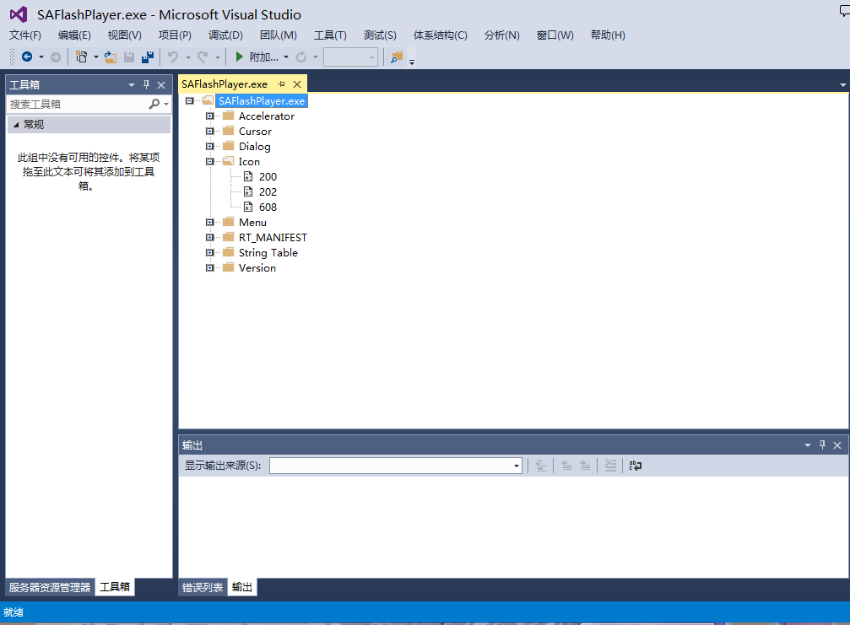The image size is (850, 625).
Task: Toggle pin on SAFlashPlayer.exe document tab
Action: pyautogui.click(x=281, y=84)
